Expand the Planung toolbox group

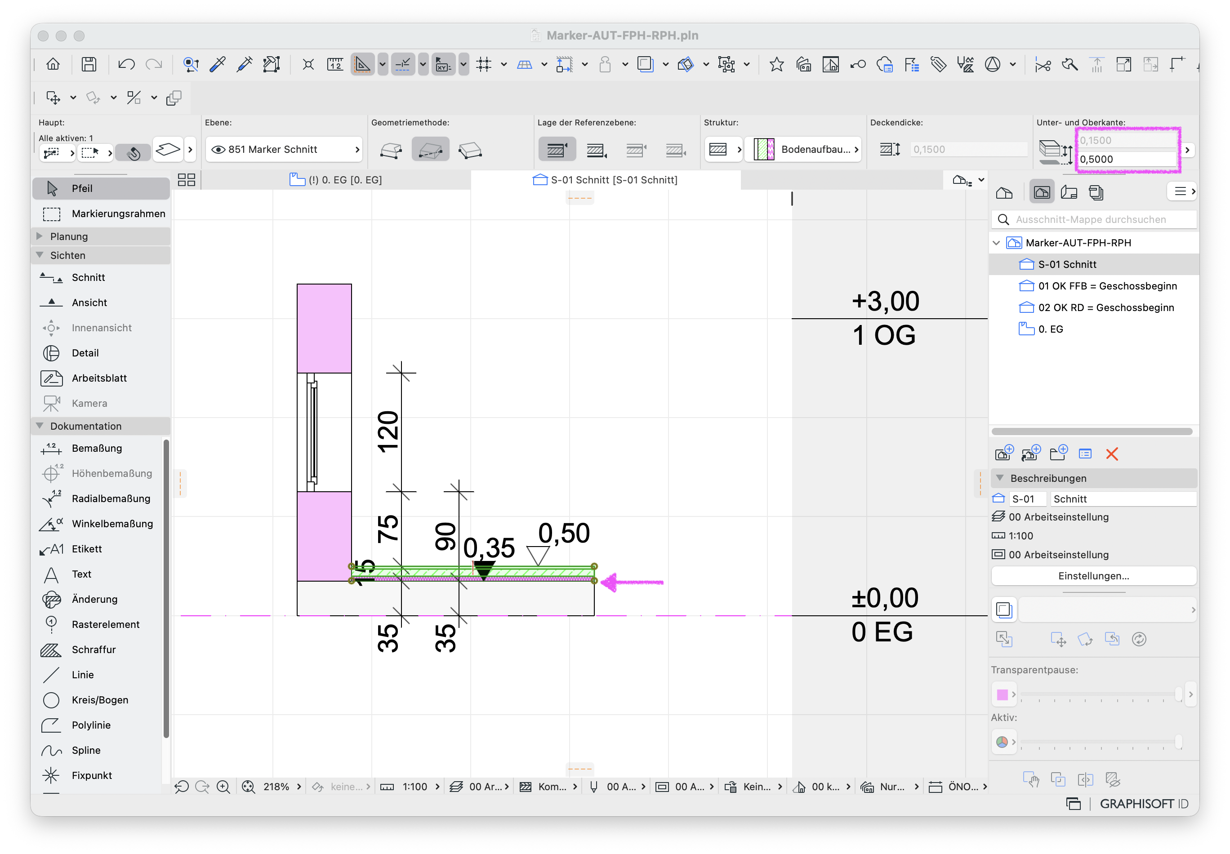pyautogui.click(x=40, y=236)
